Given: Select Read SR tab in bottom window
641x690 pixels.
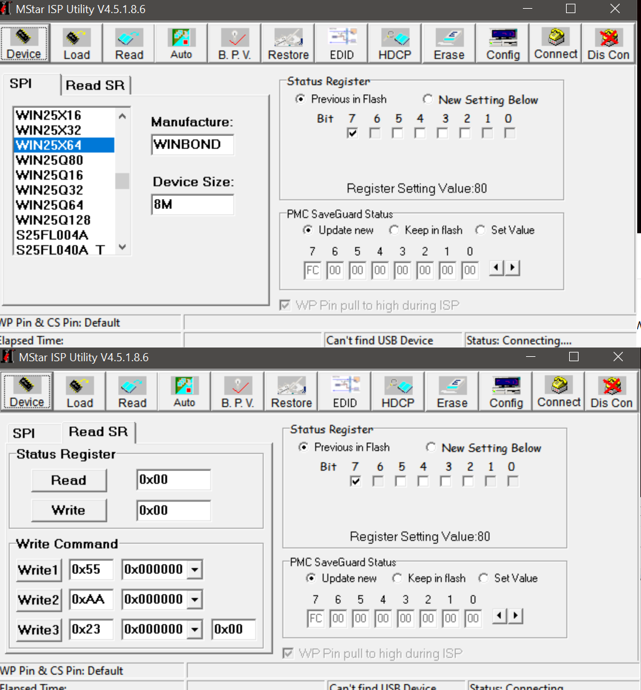Looking at the screenshot, I should (x=99, y=432).
